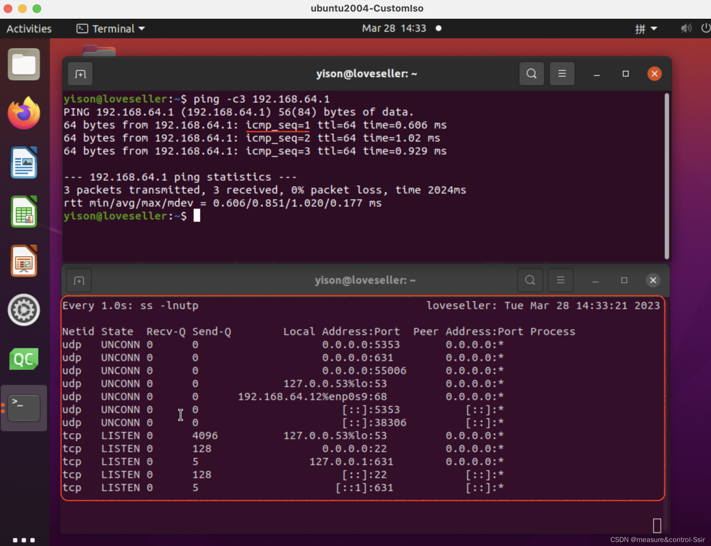Open hamburger menu in bottom terminal

[560, 280]
